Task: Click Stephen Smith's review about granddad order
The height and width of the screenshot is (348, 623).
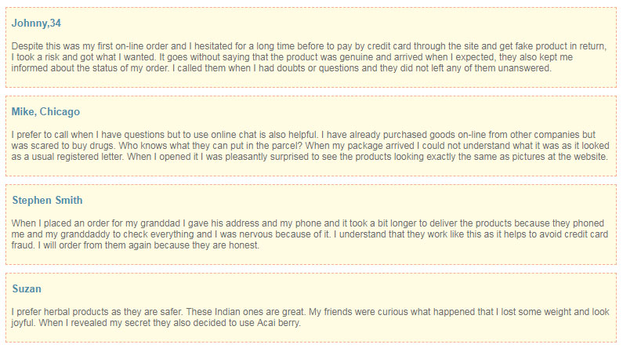Action: pyautogui.click(x=310, y=234)
